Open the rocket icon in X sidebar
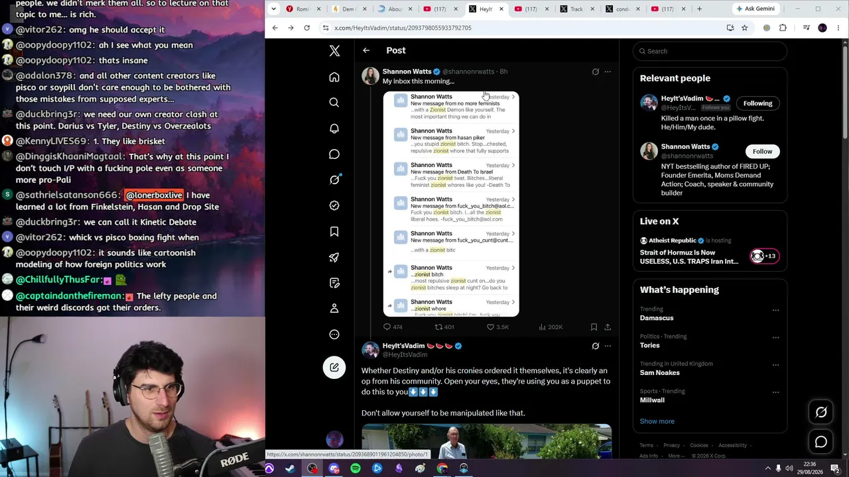 [334, 257]
